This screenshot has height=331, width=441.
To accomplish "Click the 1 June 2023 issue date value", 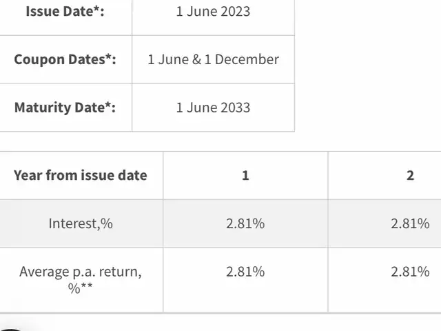I will tap(213, 12).
